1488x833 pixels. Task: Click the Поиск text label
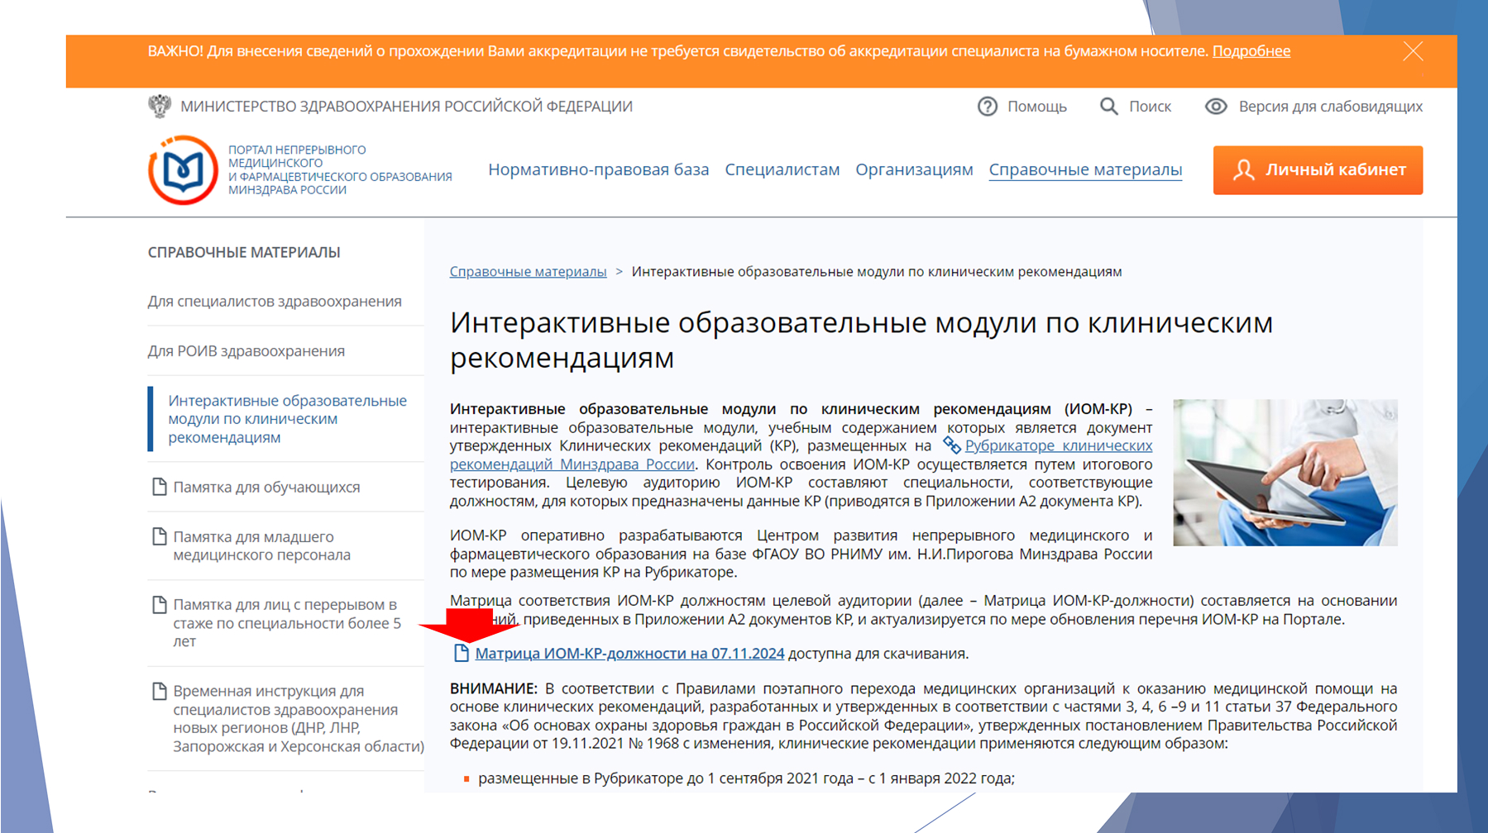tap(1150, 107)
